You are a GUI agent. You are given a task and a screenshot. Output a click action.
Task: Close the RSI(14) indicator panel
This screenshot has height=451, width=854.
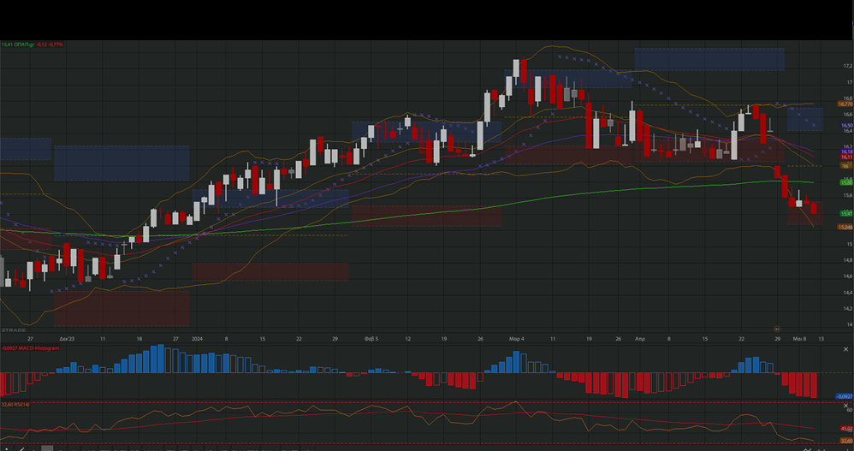(x=845, y=406)
